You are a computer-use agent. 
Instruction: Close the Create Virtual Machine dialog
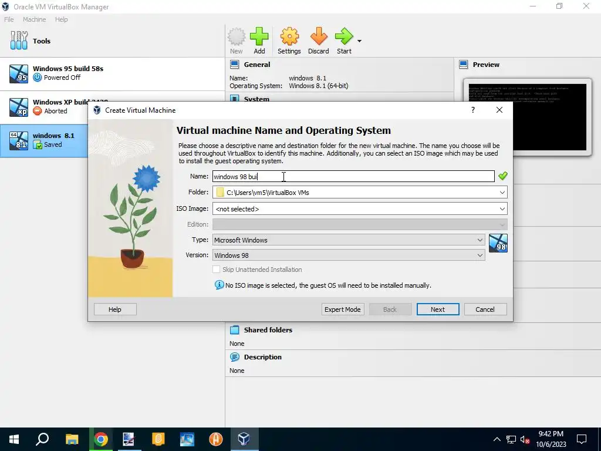click(499, 110)
